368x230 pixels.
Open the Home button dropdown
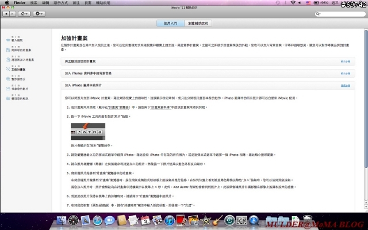[x=24, y=14]
